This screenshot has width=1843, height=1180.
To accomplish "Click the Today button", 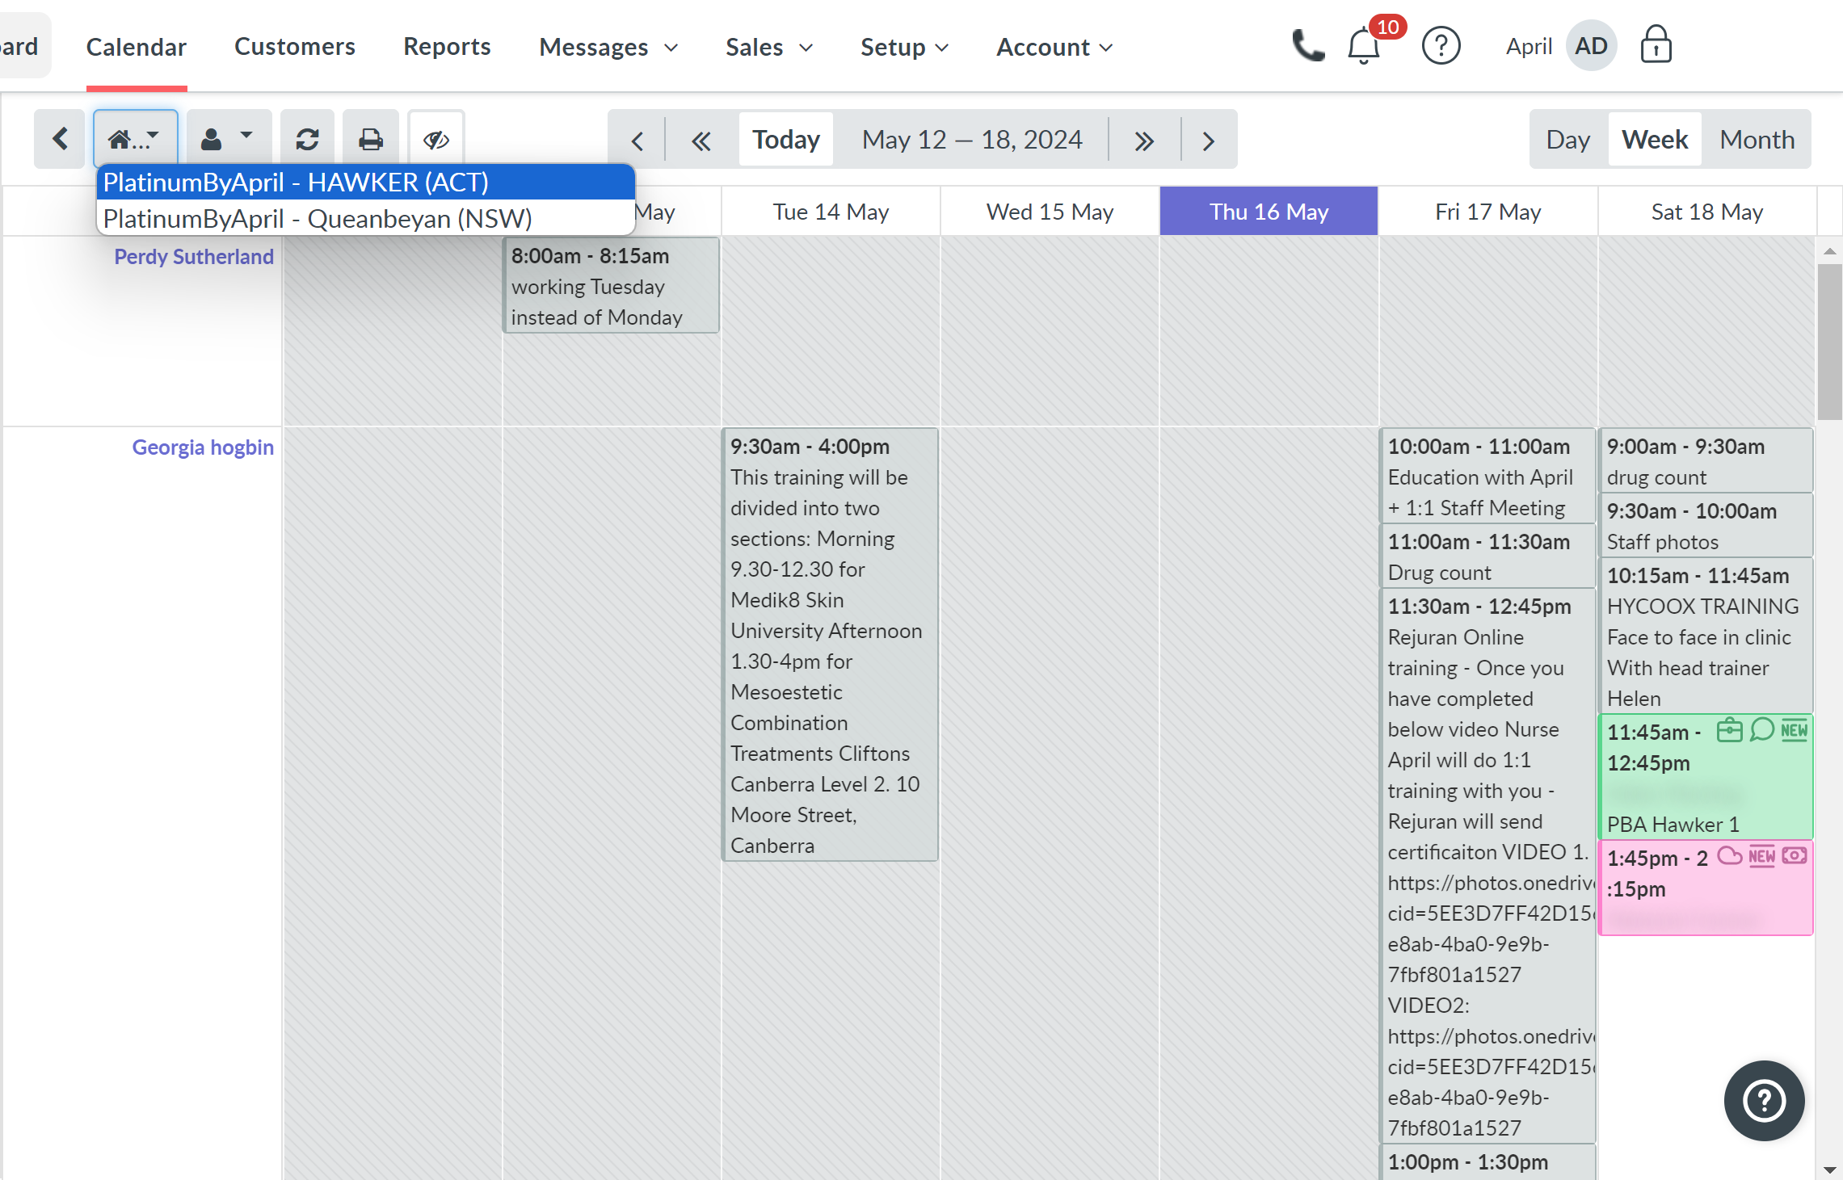I will coord(786,140).
